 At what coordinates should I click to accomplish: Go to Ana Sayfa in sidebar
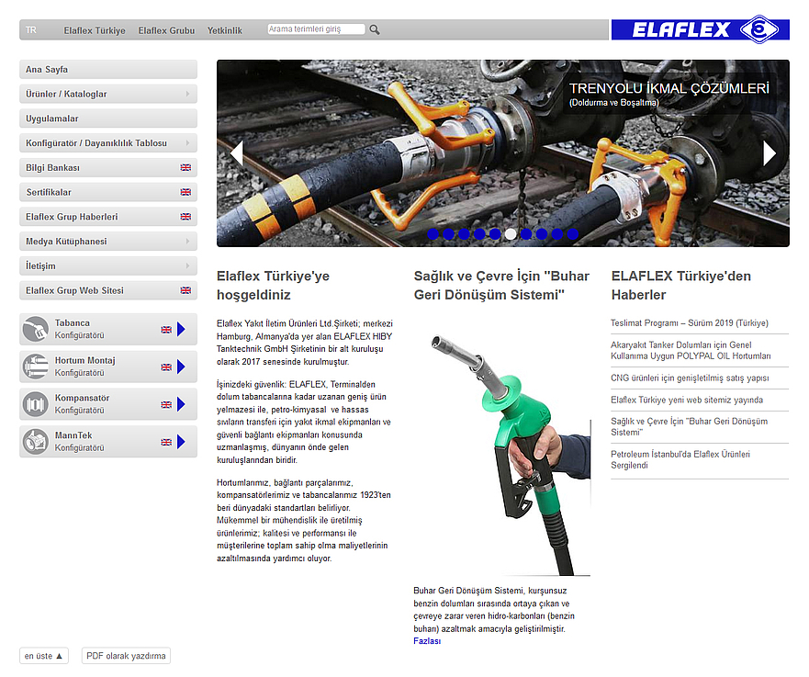[x=108, y=69]
